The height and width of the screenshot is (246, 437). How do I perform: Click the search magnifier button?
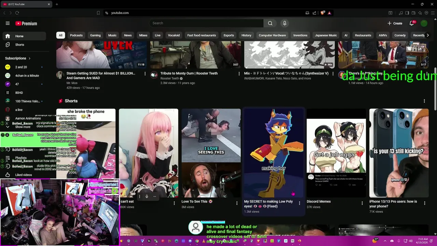click(270, 23)
